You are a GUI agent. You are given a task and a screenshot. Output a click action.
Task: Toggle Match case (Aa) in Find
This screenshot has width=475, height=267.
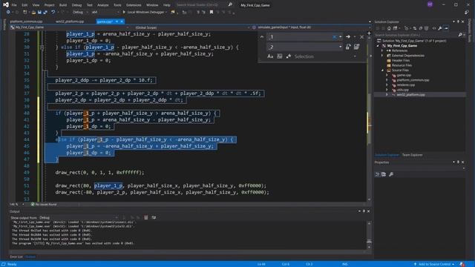(270, 56)
